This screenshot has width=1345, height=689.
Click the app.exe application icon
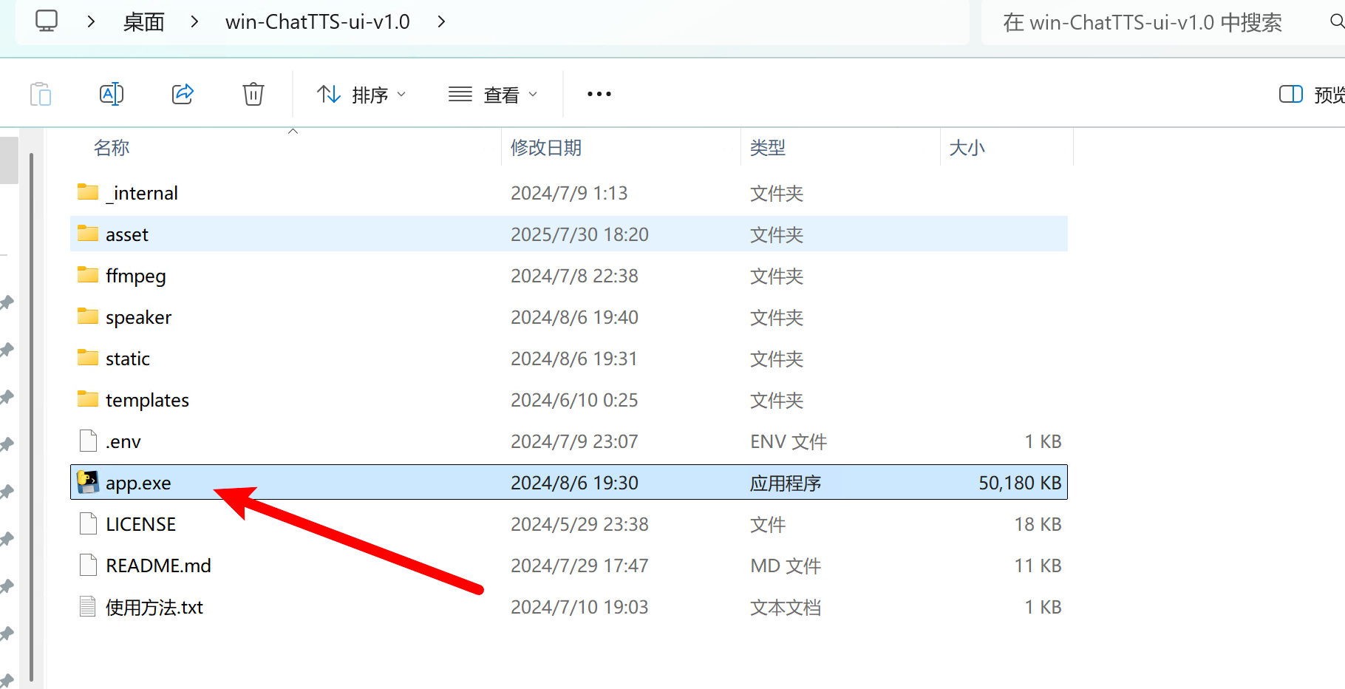(88, 483)
